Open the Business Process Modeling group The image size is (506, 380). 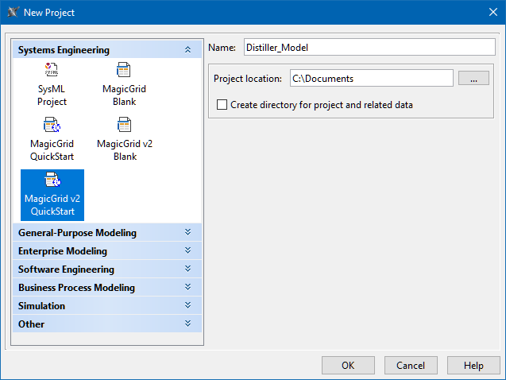[x=187, y=288]
